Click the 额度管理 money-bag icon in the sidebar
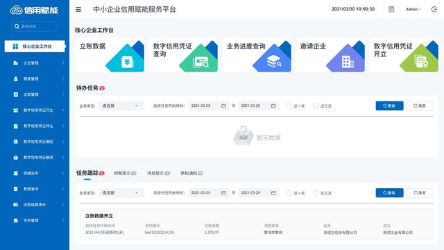This screenshot has width=444, height=250. tap(15, 78)
